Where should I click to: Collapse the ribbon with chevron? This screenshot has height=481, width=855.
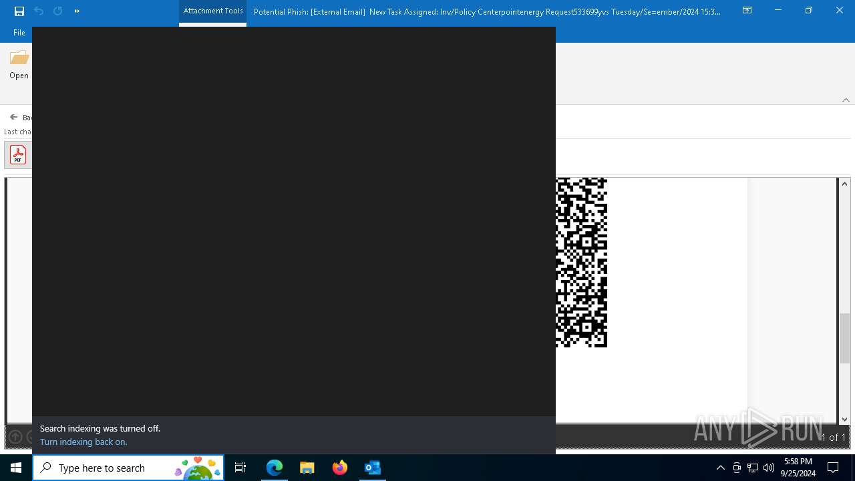(846, 100)
